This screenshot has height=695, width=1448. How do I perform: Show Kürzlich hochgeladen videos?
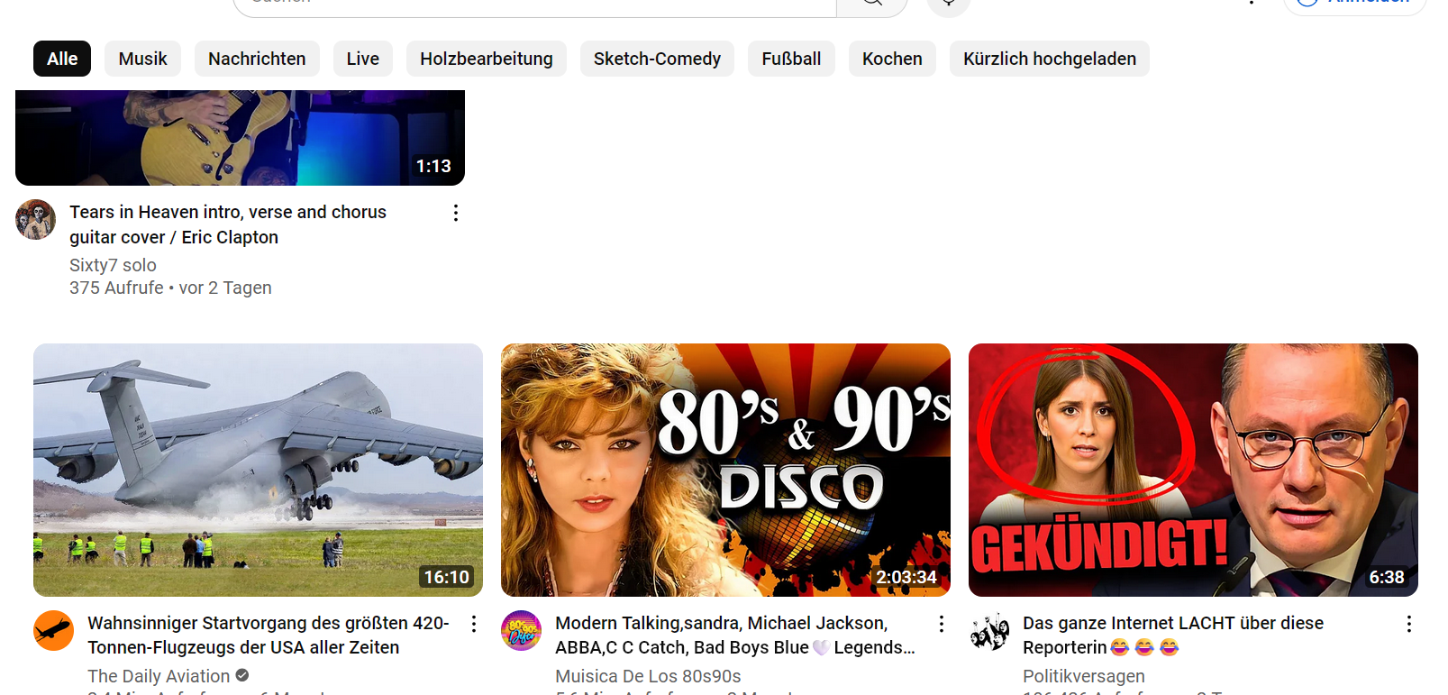pyautogui.click(x=1049, y=59)
